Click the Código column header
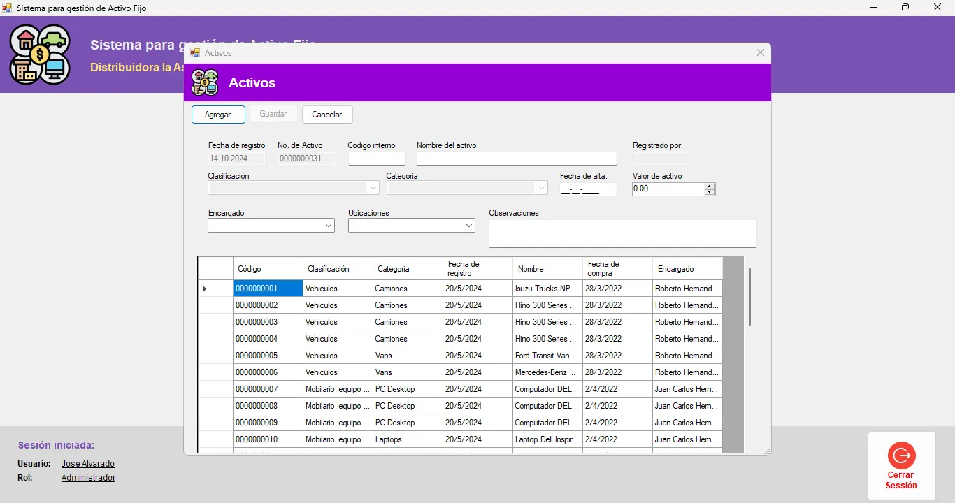 (268, 269)
